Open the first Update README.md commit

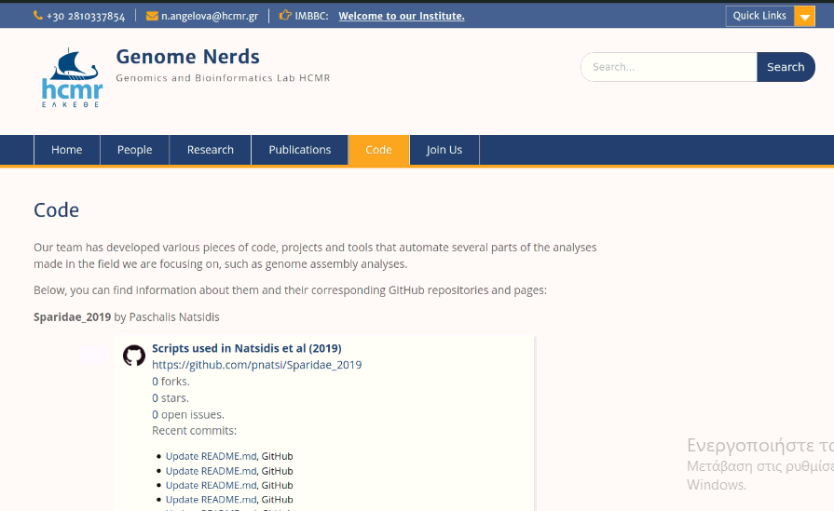(x=212, y=456)
